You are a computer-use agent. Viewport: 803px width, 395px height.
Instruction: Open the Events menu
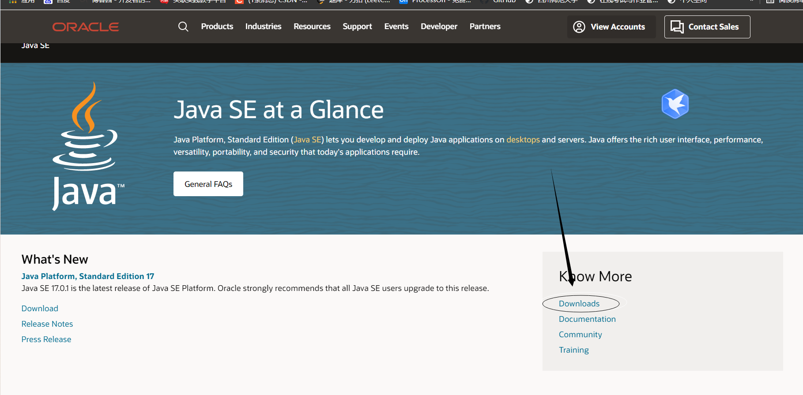(x=396, y=26)
